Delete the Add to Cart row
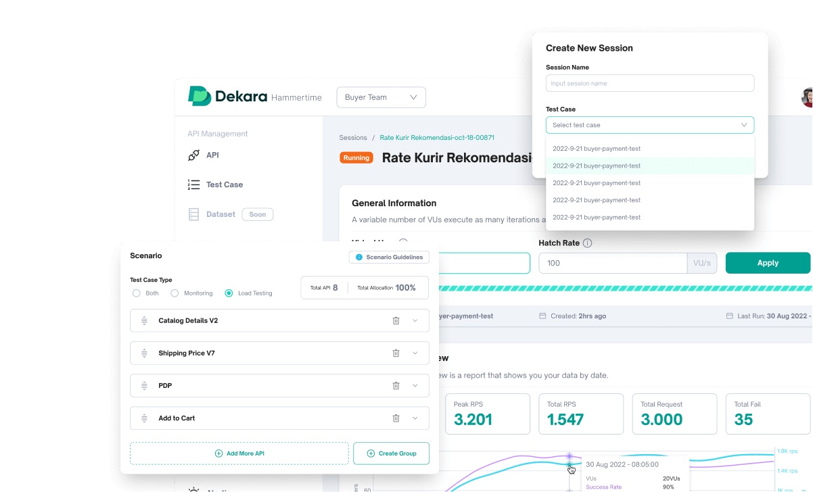 [x=396, y=418]
